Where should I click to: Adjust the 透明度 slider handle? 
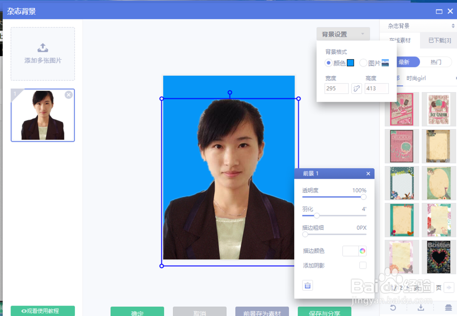(x=363, y=197)
